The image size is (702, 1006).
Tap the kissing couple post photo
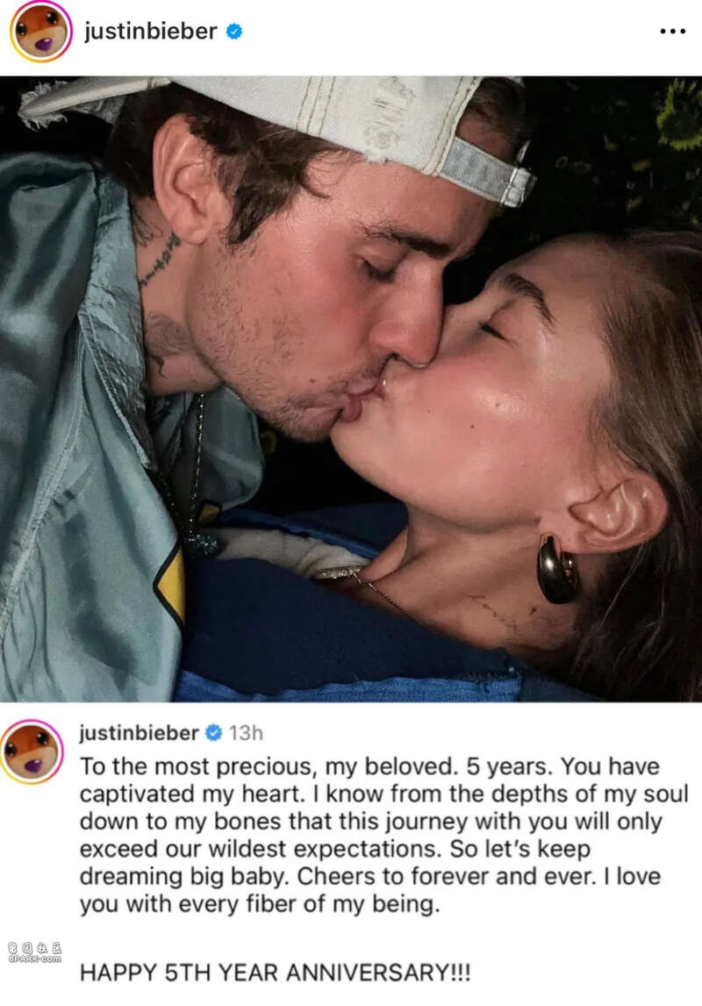tap(351, 389)
